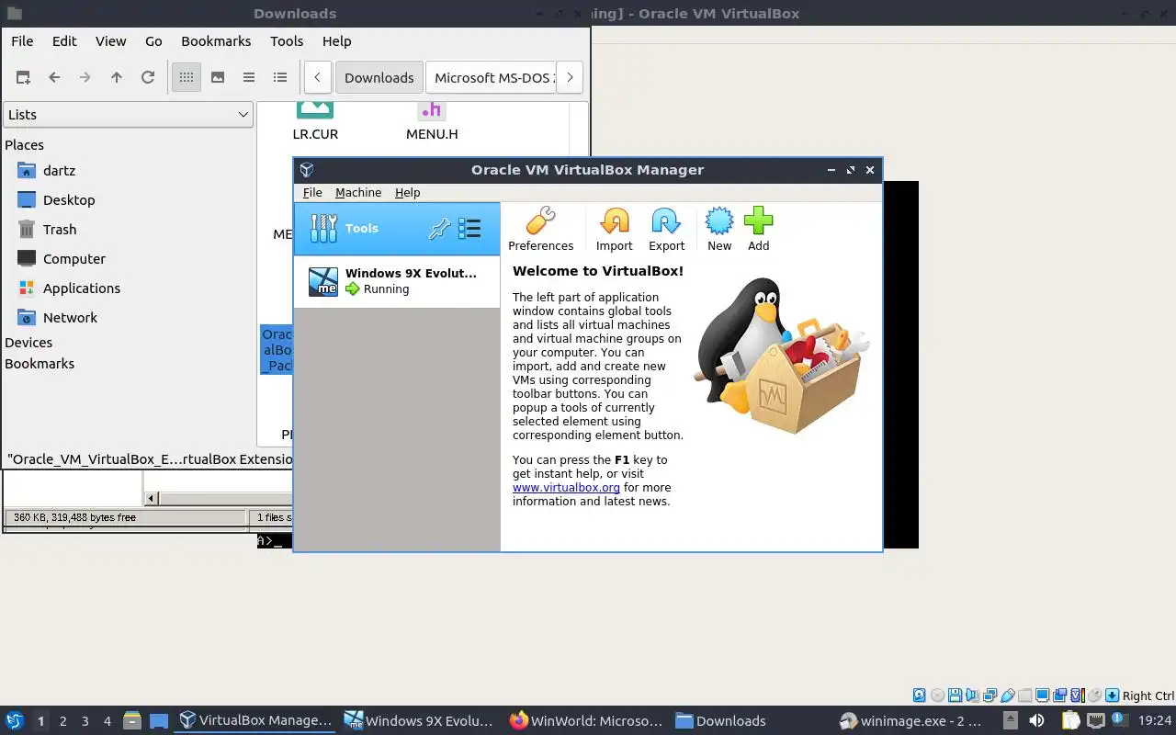Switch to thumbnail view

(x=218, y=78)
